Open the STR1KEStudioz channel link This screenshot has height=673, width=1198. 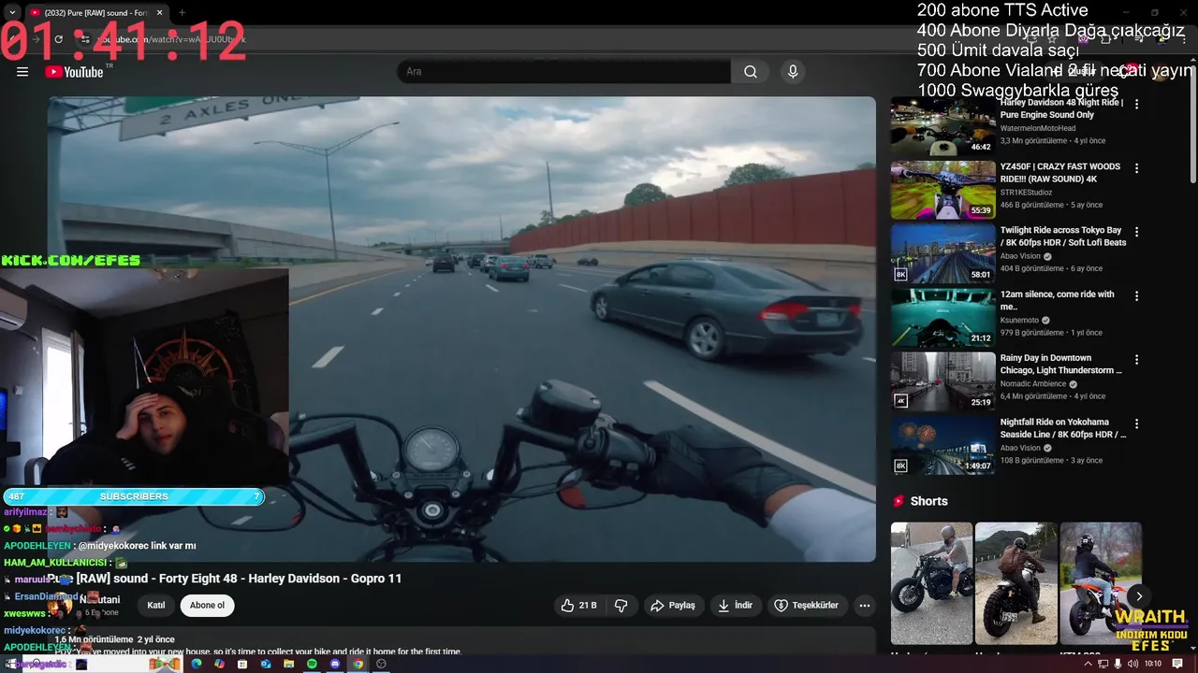coord(1026,193)
